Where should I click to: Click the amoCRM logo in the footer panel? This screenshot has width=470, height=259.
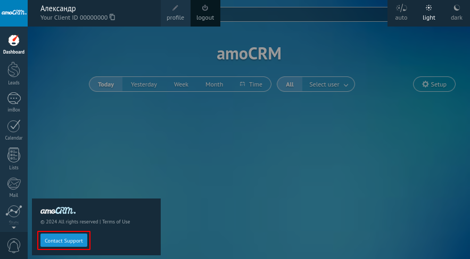coord(58,211)
